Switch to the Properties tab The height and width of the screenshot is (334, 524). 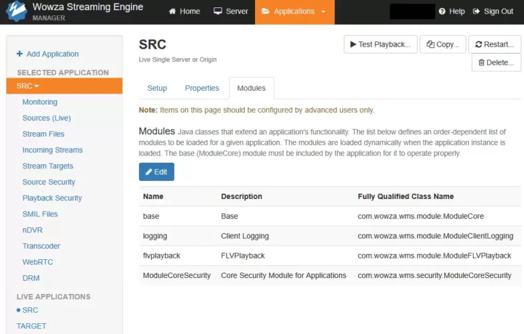pyautogui.click(x=202, y=88)
